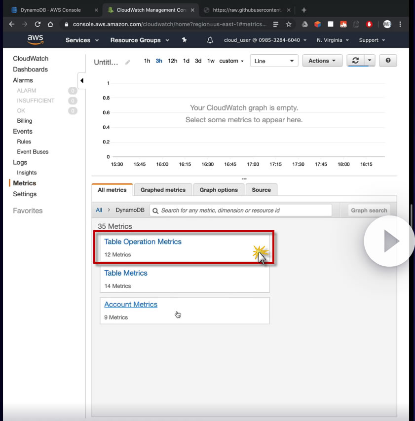Open the reader mode icon in address bar

pos(275,25)
